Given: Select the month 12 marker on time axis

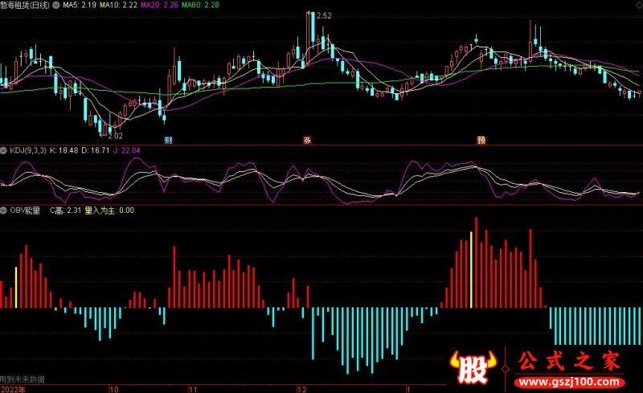Looking at the screenshot, I should coord(302,389).
